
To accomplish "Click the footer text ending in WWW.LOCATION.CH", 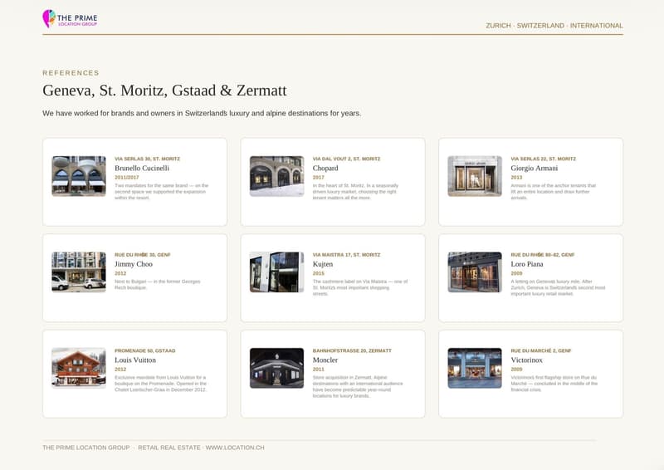I will coord(154,448).
